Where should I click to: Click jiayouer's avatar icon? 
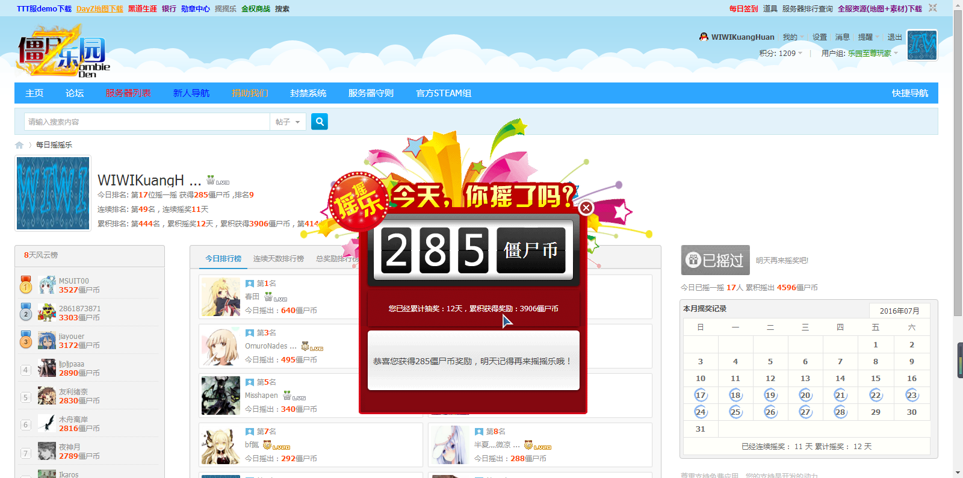coord(47,340)
